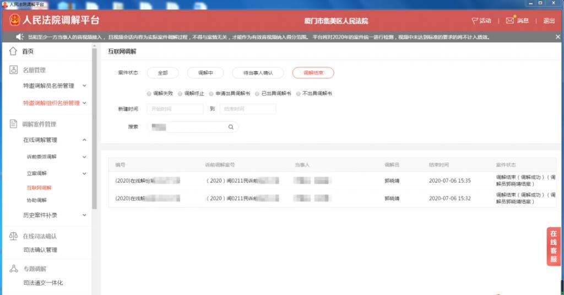564x295 pixels.
Task: Click mediator name in the 15:35 row
Action: tap(392, 181)
